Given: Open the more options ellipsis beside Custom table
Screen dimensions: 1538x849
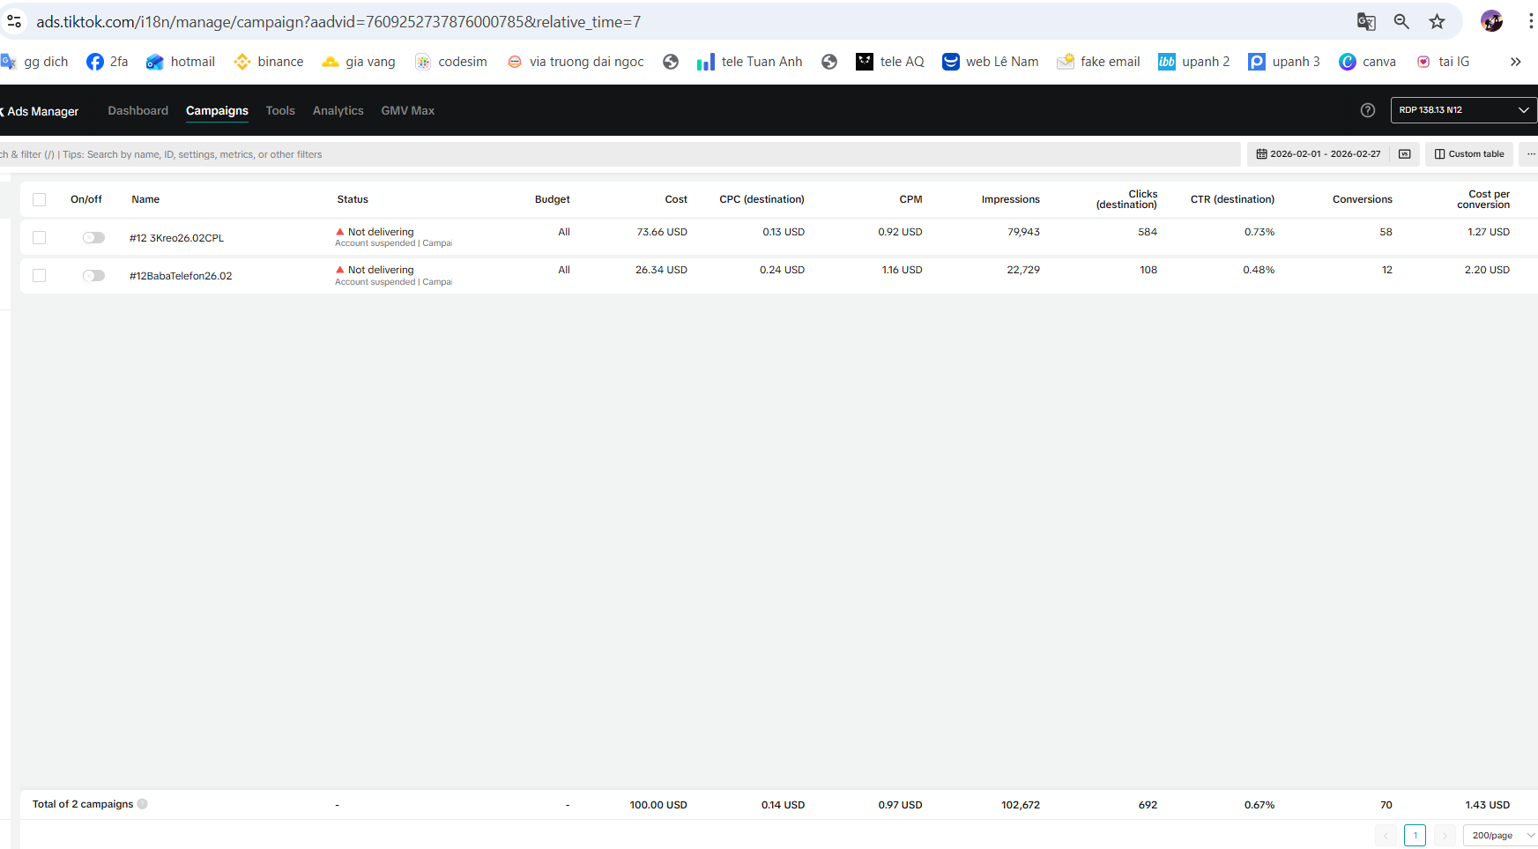Looking at the screenshot, I should tap(1530, 154).
